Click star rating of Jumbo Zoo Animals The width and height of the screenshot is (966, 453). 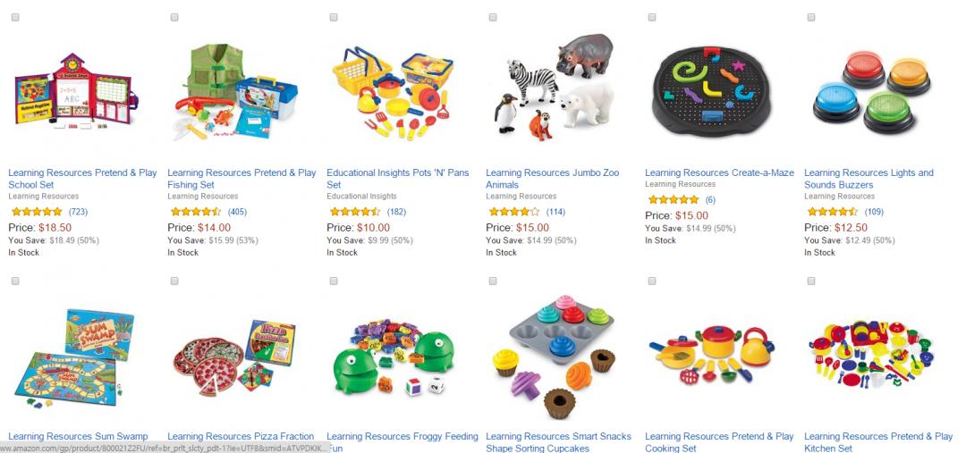tap(514, 212)
